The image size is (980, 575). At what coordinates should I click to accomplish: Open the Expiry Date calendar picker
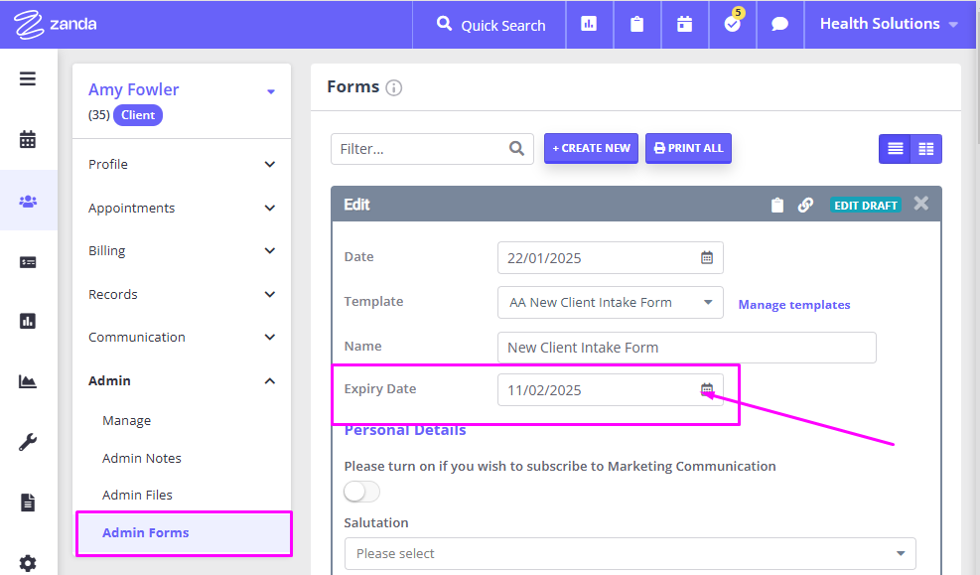tap(708, 388)
